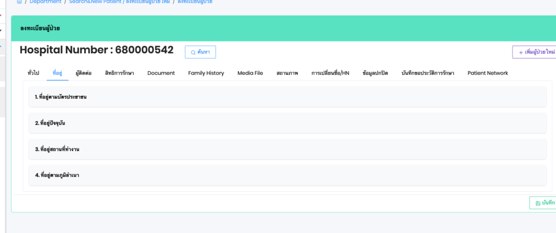556x233 pixels.
Task: Go to the สิทธิการรักษา tab
Action: (x=119, y=73)
